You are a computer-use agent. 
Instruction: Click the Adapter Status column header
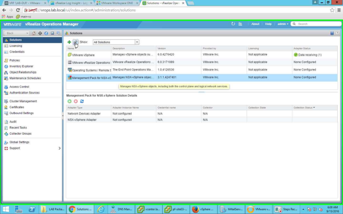click(x=314, y=49)
